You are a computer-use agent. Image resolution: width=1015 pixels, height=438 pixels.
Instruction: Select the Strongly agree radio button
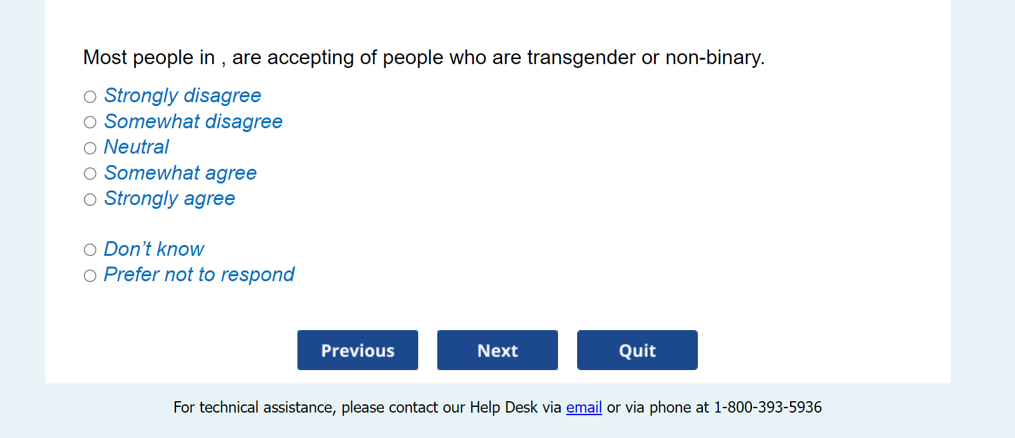click(x=90, y=199)
